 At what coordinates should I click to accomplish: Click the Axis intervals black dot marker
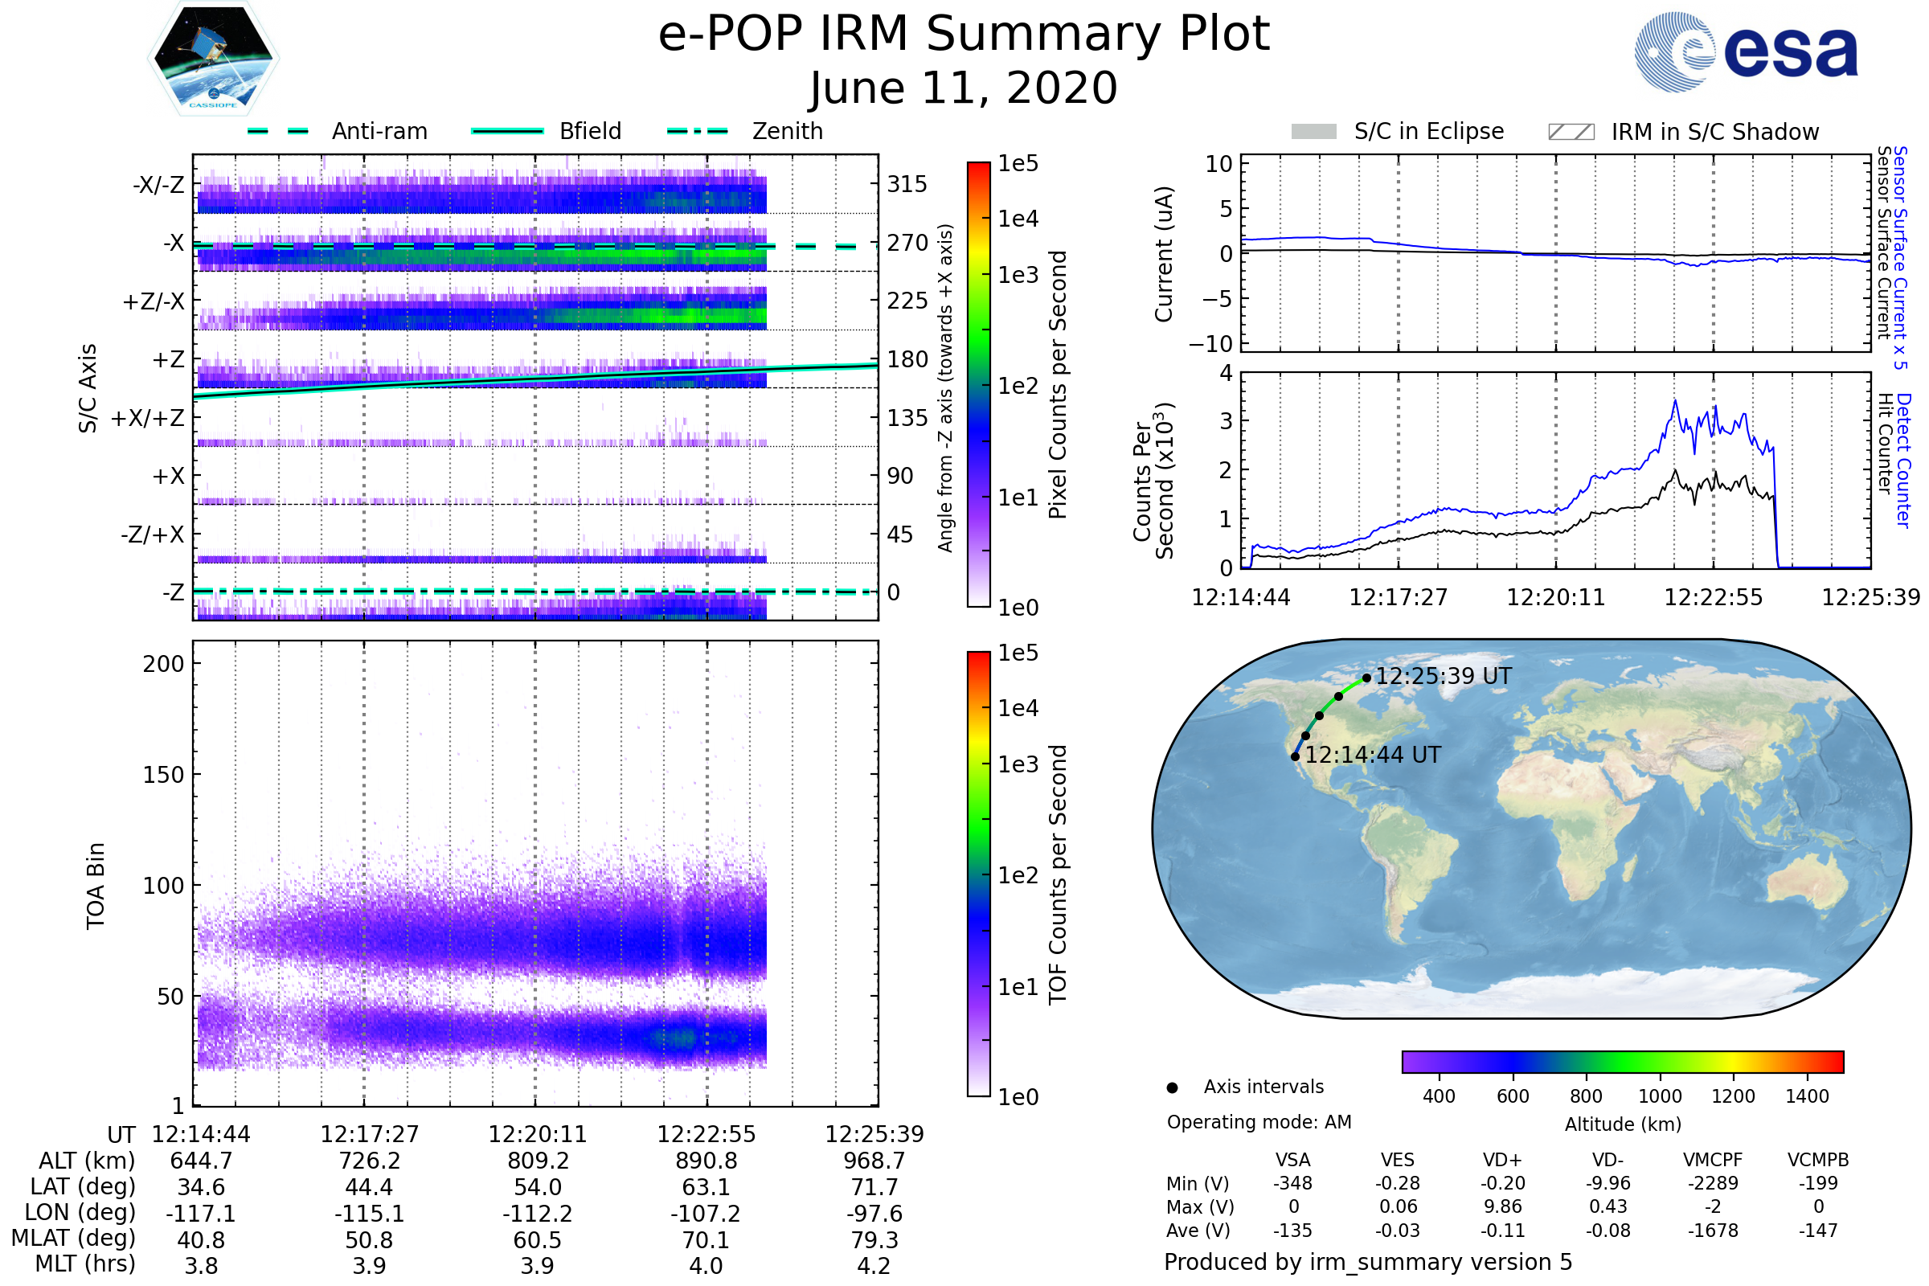[x=1172, y=1087]
